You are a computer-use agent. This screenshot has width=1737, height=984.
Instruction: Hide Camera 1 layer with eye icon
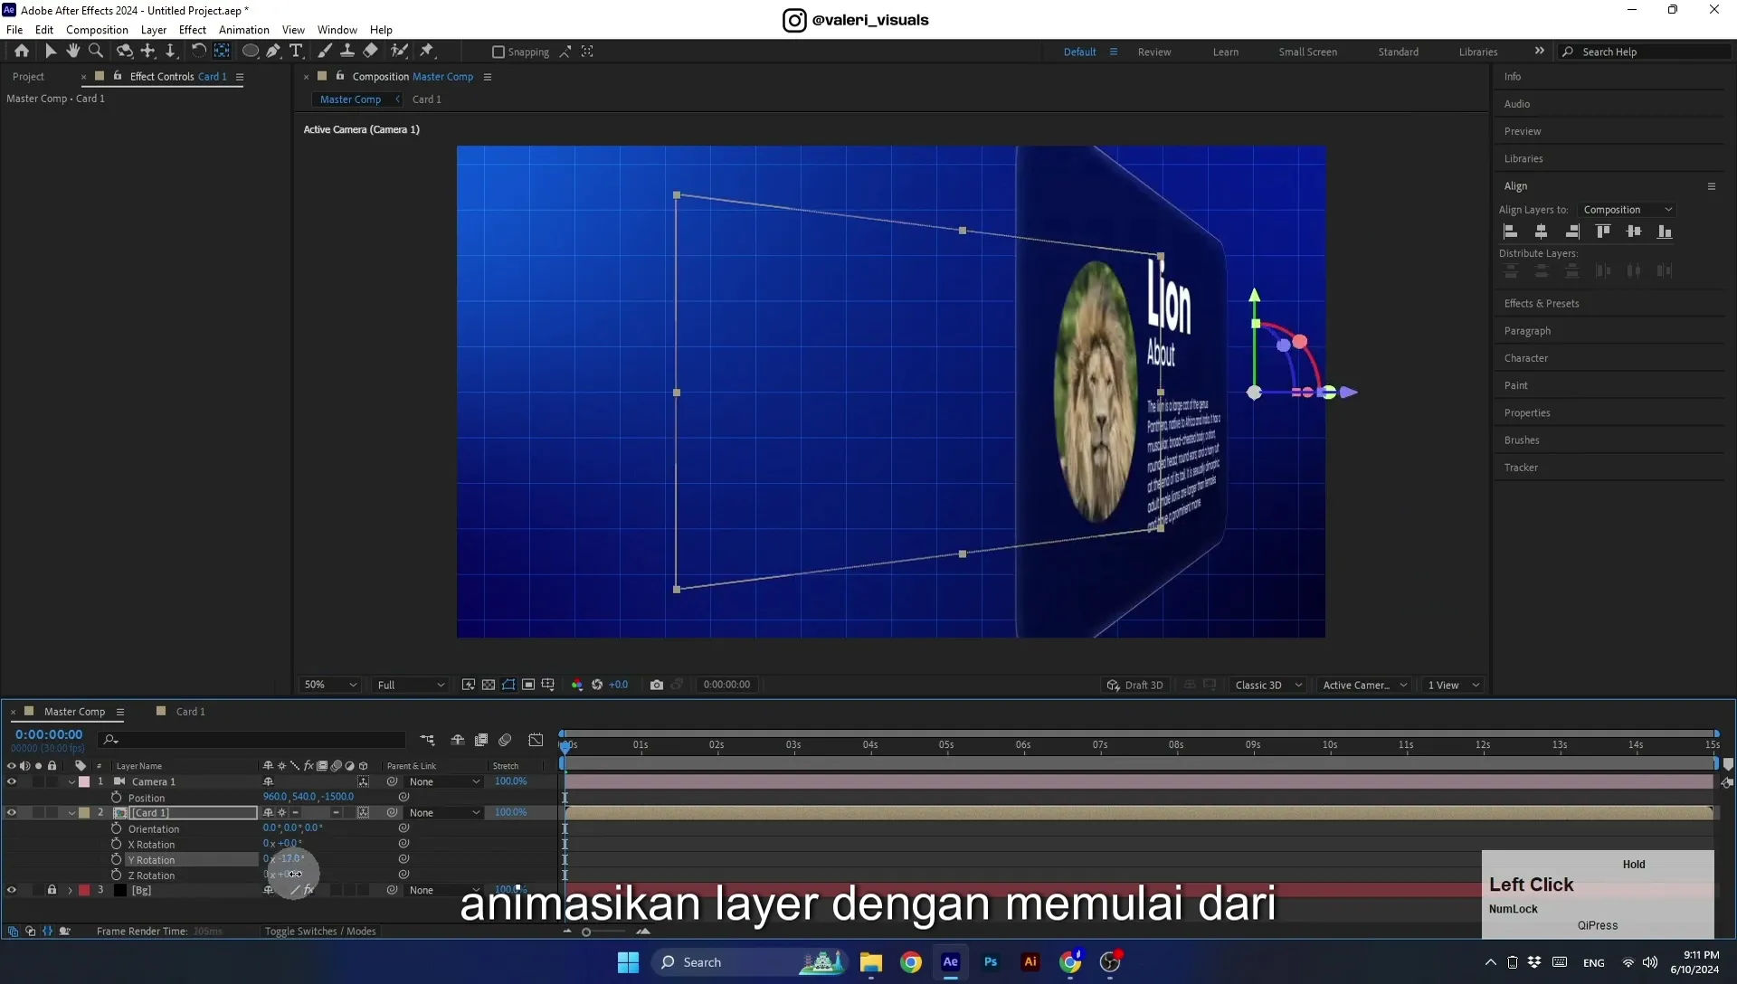pyautogui.click(x=12, y=781)
